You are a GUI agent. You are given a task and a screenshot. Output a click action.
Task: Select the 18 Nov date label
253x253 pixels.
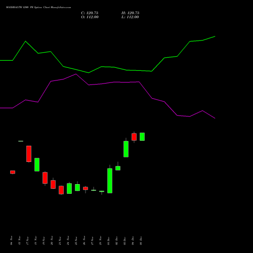pos(35,240)
